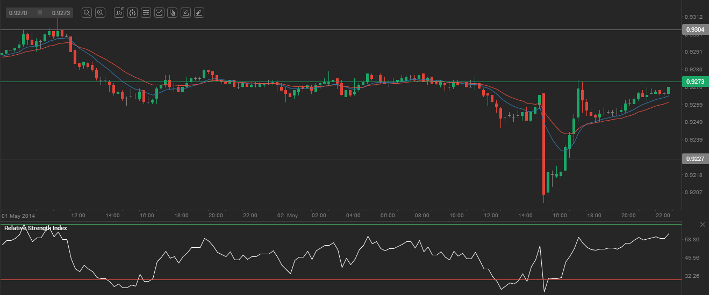Image resolution: width=709 pixels, height=295 pixels.
Task: Click the 0.9273 ask price at top left
Action: (60, 12)
